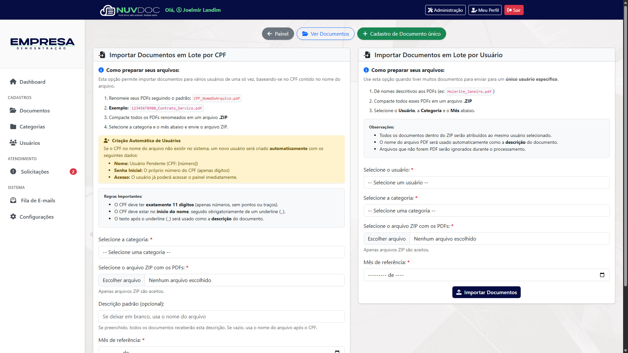The image size is (628, 353).
Task: Click the code sample 'CPF_NomeDoArquivo.pdf'
Action: click(x=217, y=98)
